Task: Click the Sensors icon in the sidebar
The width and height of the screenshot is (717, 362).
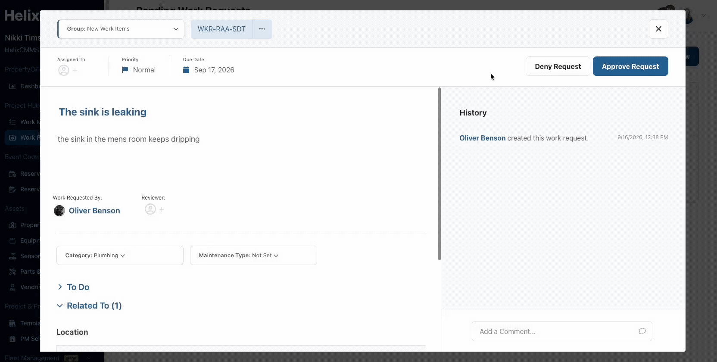Action: click(x=12, y=256)
